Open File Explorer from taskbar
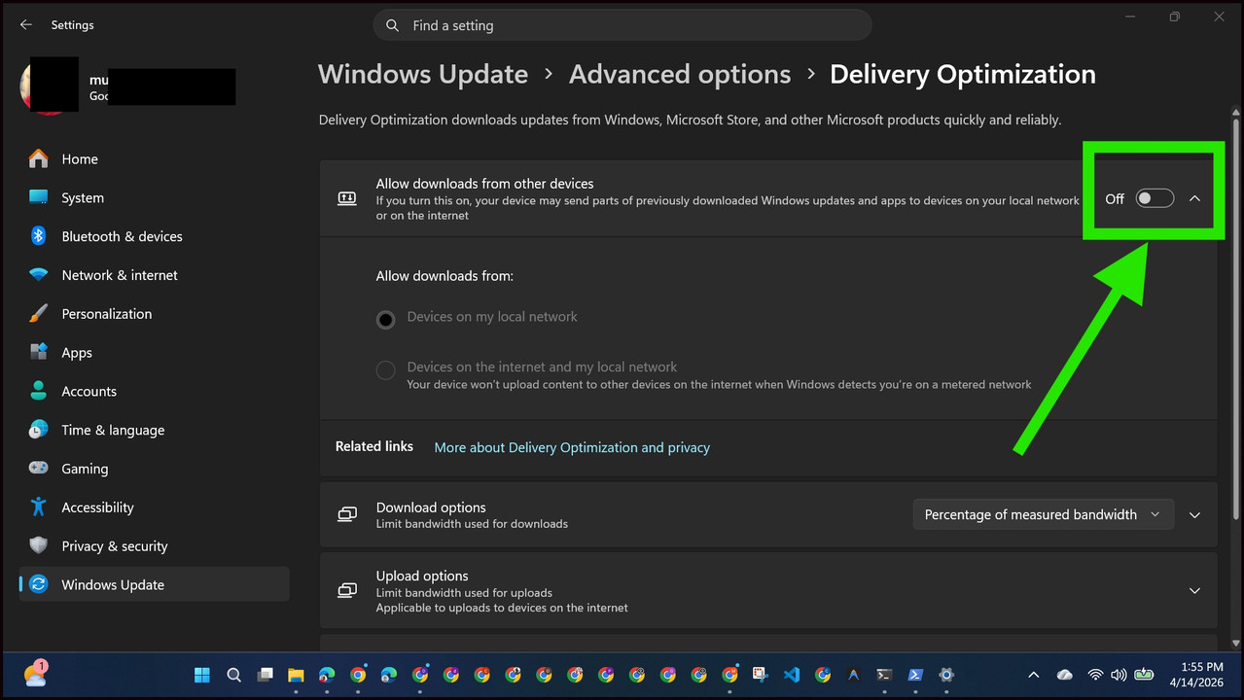 296,675
